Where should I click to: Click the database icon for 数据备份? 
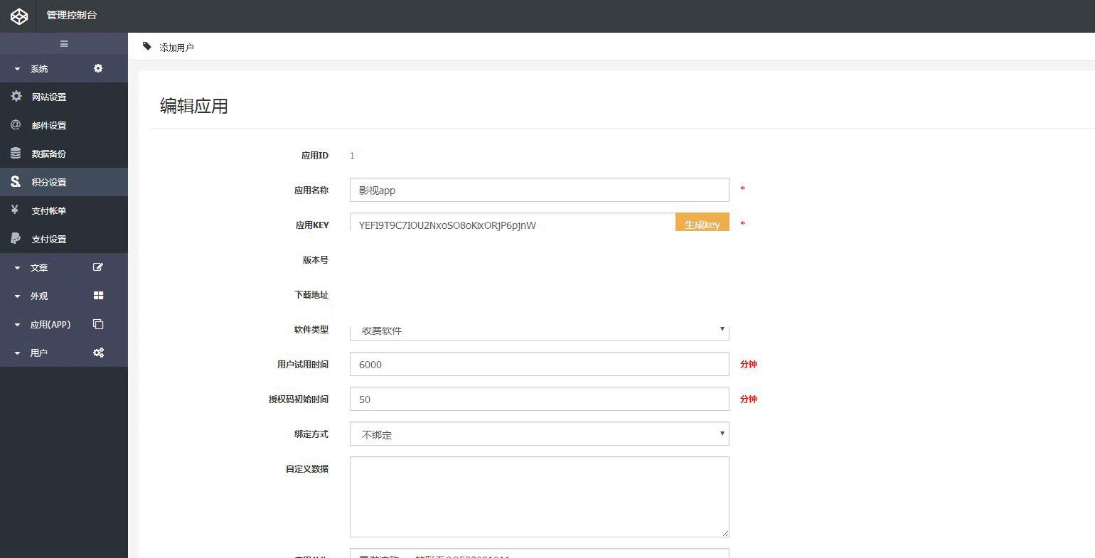click(x=16, y=153)
